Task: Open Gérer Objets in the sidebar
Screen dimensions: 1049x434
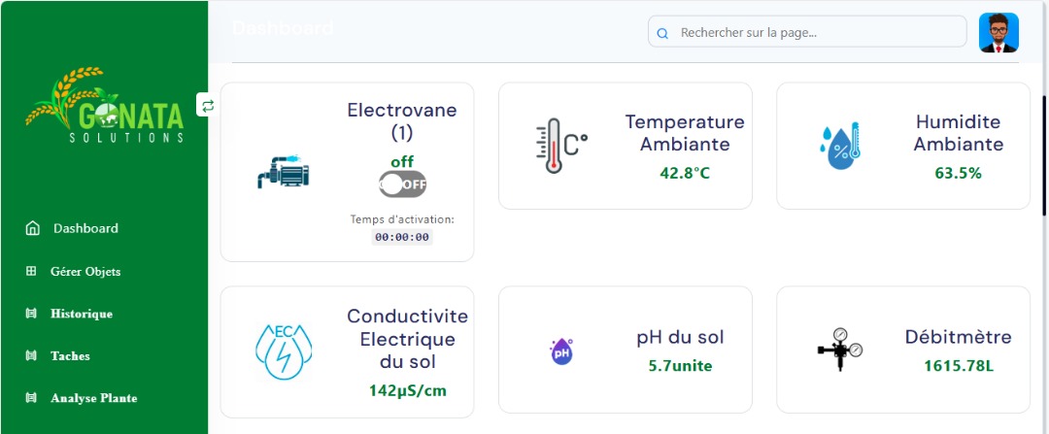Action: (x=85, y=272)
